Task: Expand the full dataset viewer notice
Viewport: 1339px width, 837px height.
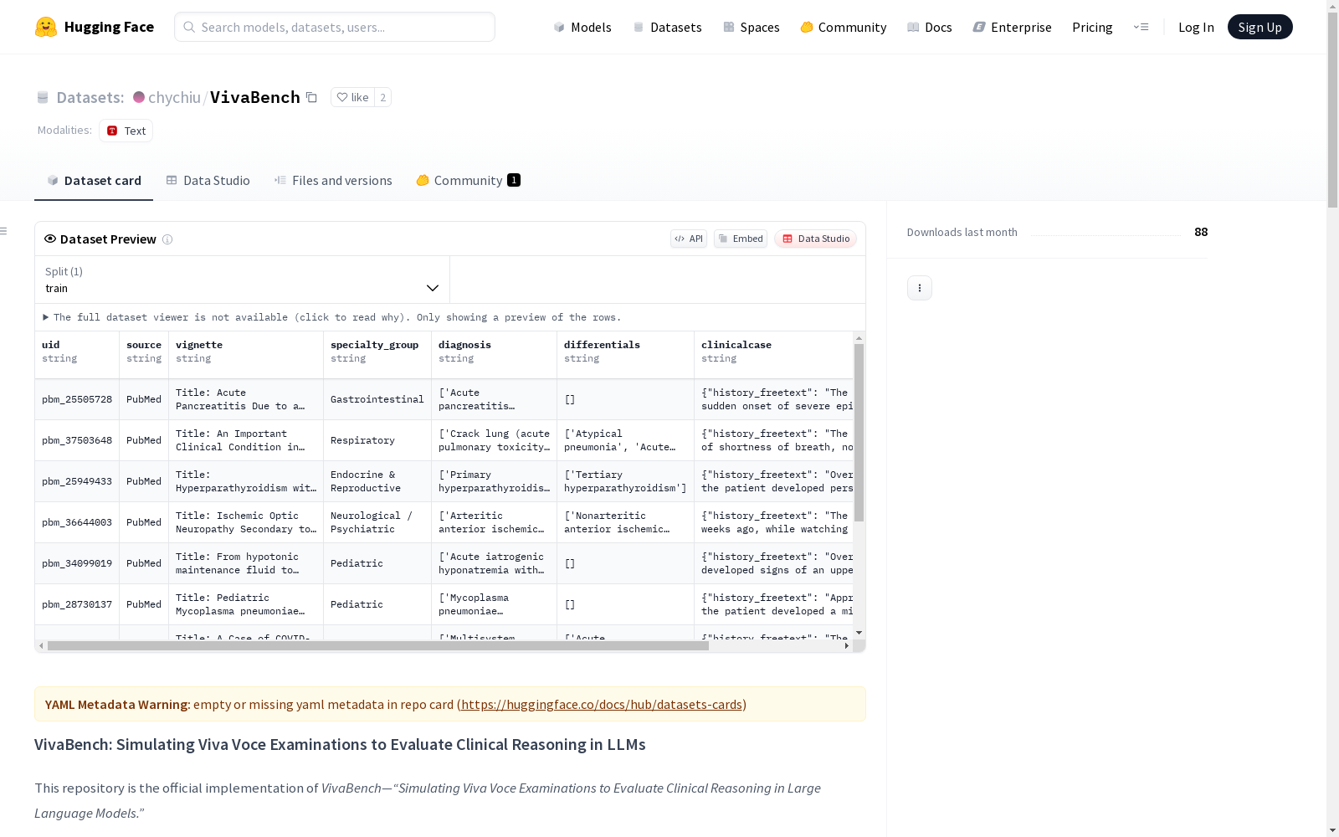Action: coord(332,317)
